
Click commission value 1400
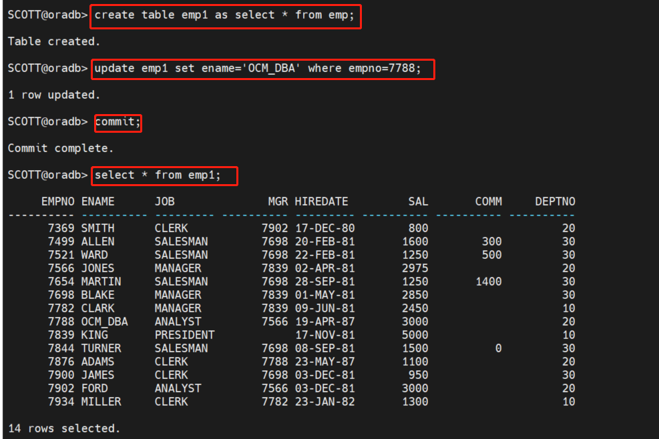tap(488, 282)
